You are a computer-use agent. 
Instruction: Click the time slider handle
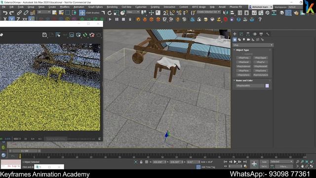[25, 151]
